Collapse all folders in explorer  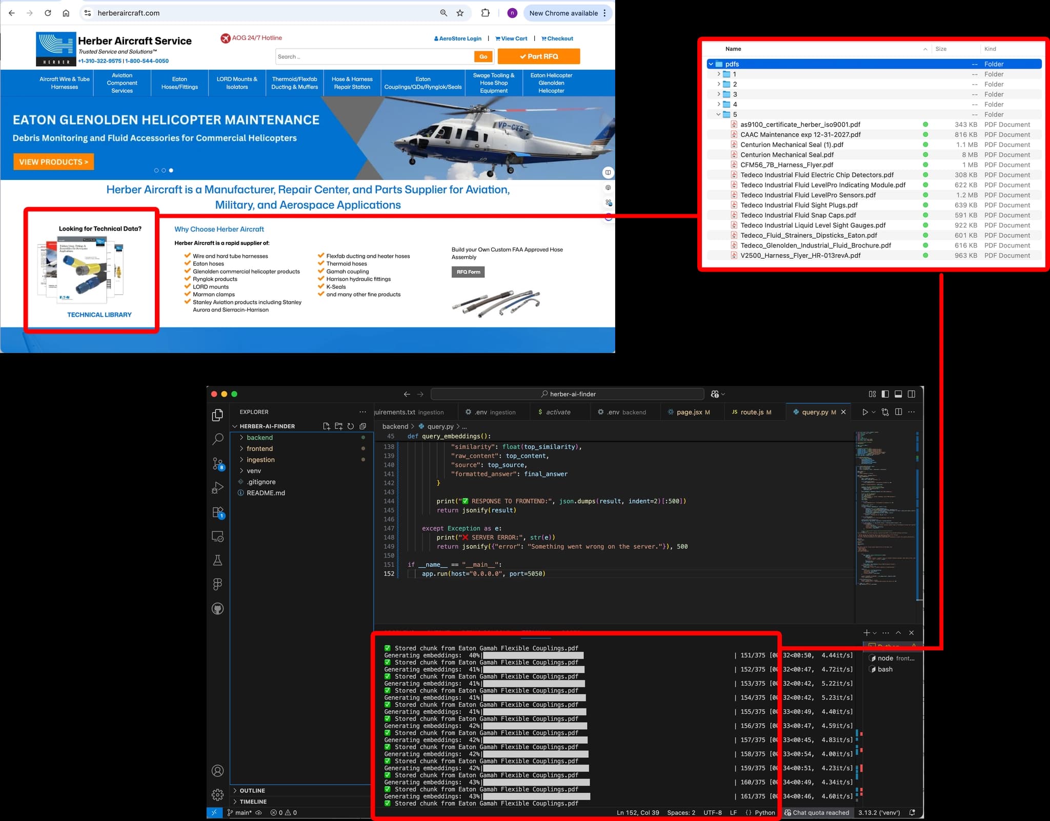[x=362, y=426]
